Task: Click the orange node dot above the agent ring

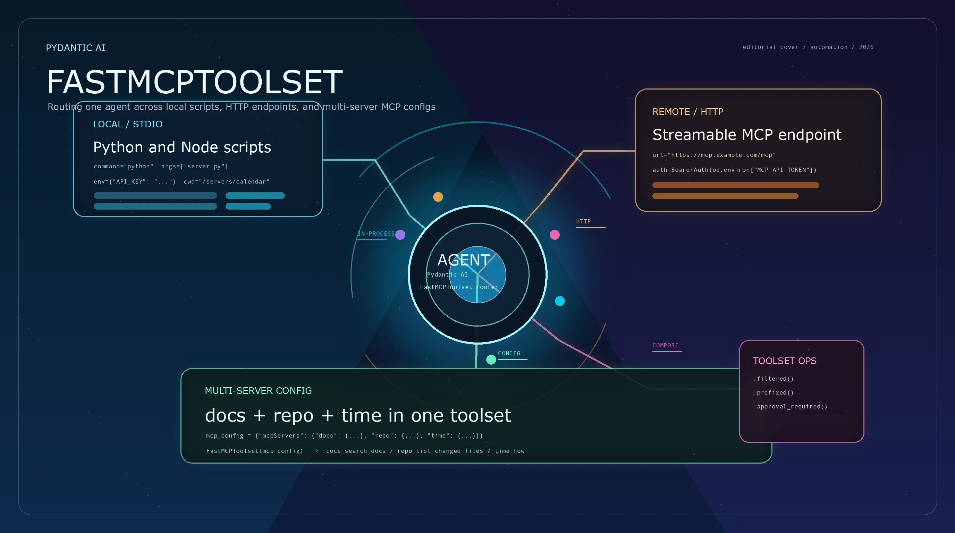Action: 438,197
